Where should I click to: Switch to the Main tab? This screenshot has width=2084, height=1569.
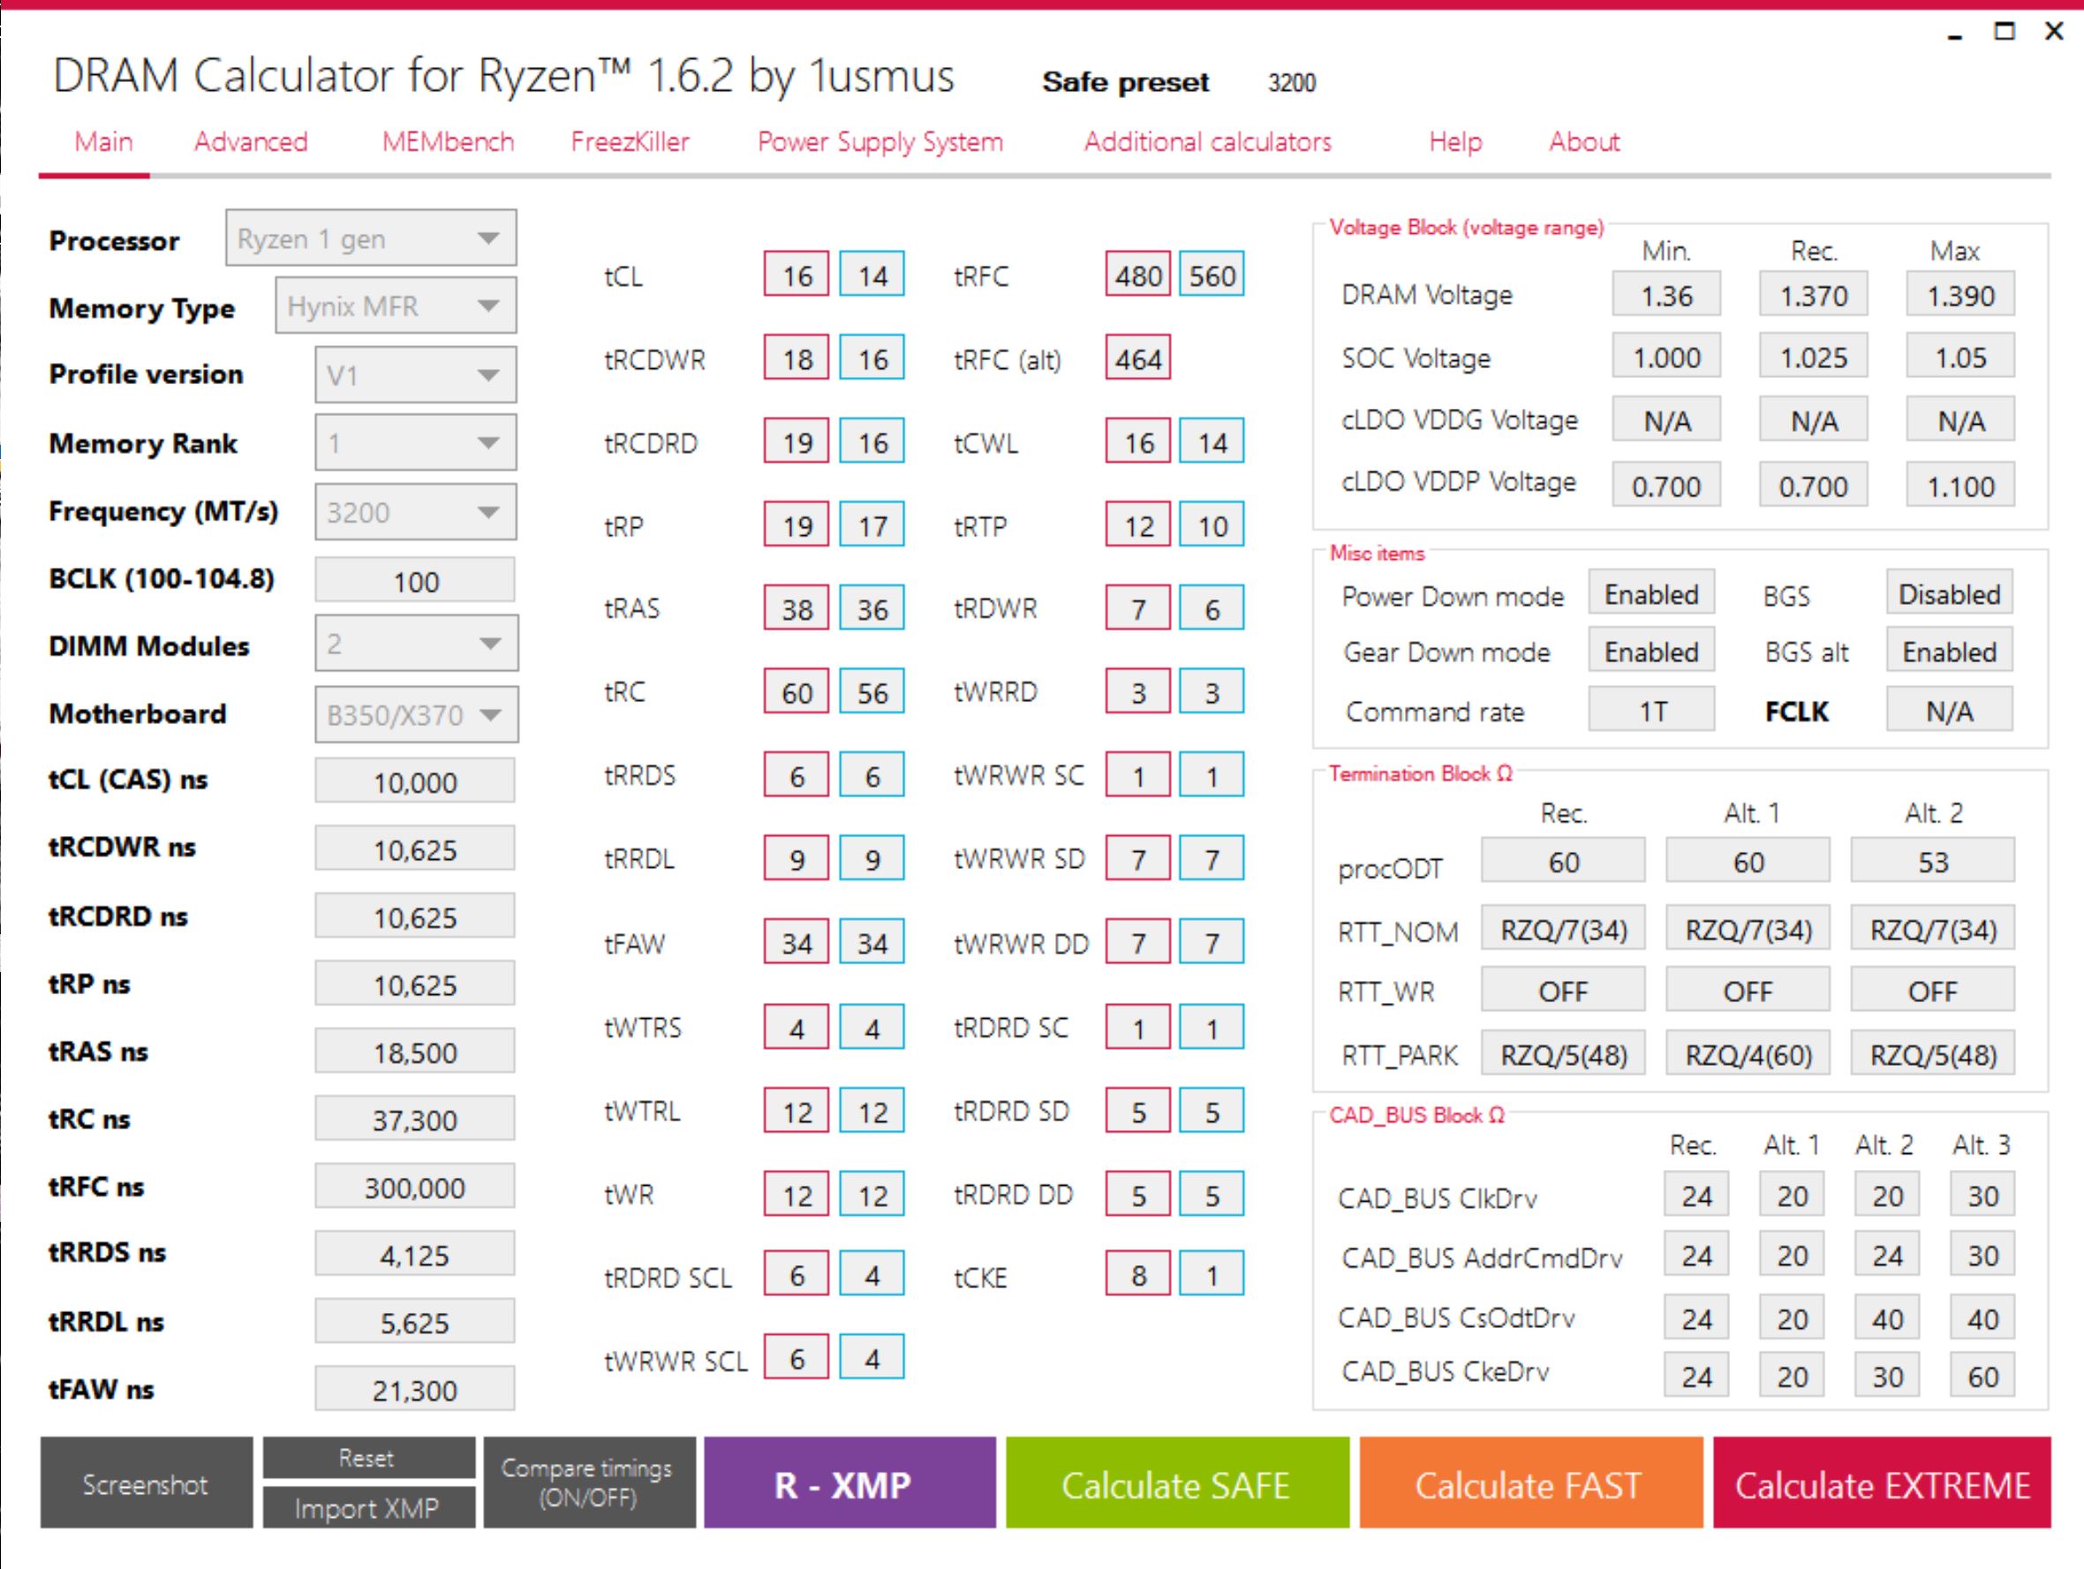tap(103, 142)
